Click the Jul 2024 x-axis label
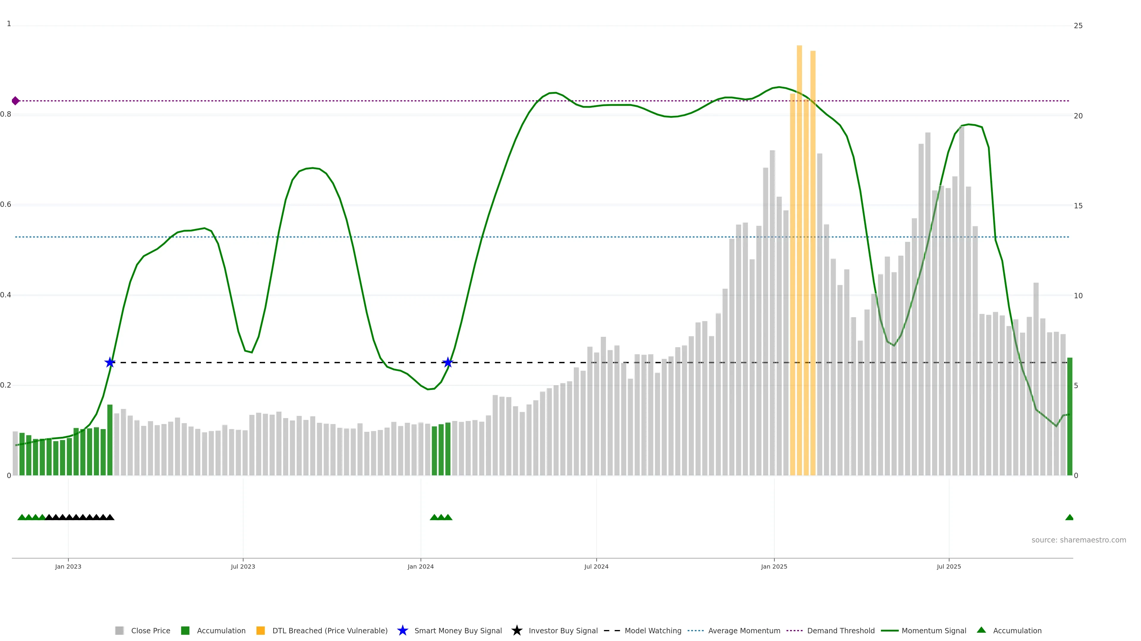Image resolution: width=1141 pixels, height=641 pixels. (x=596, y=566)
